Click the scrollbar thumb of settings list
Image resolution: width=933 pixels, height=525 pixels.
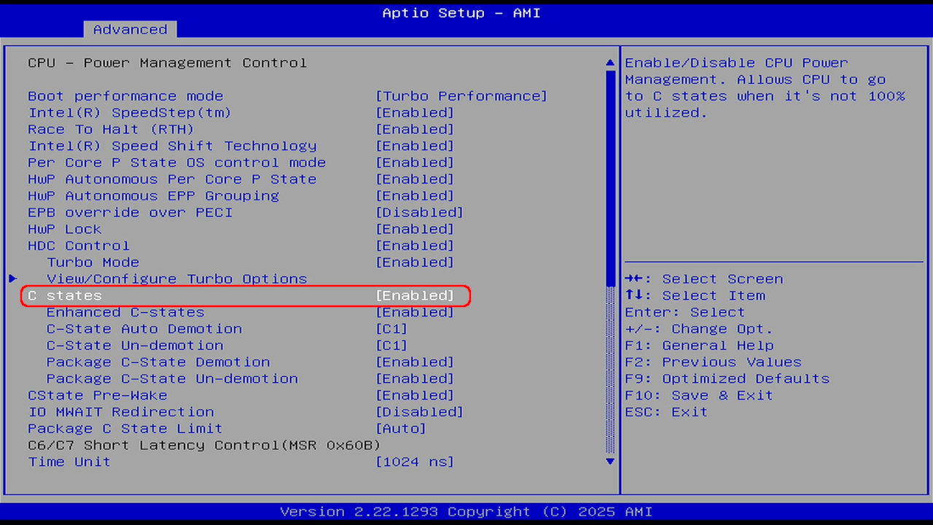tap(610, 178)
